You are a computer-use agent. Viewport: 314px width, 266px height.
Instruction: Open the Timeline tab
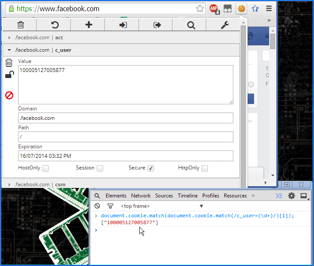click(x=188, y=196)
